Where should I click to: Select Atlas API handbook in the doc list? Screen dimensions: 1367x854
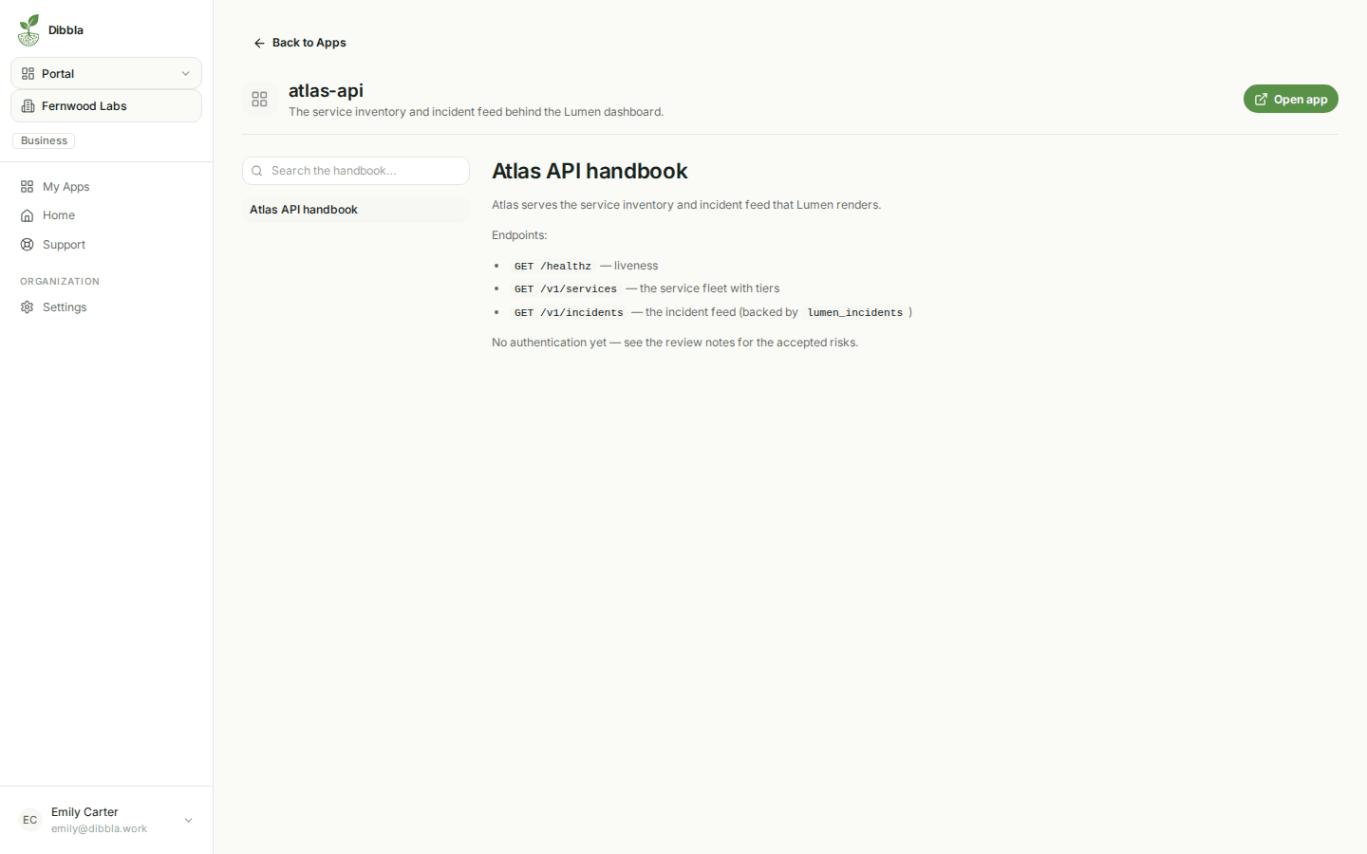coord(356,210)
